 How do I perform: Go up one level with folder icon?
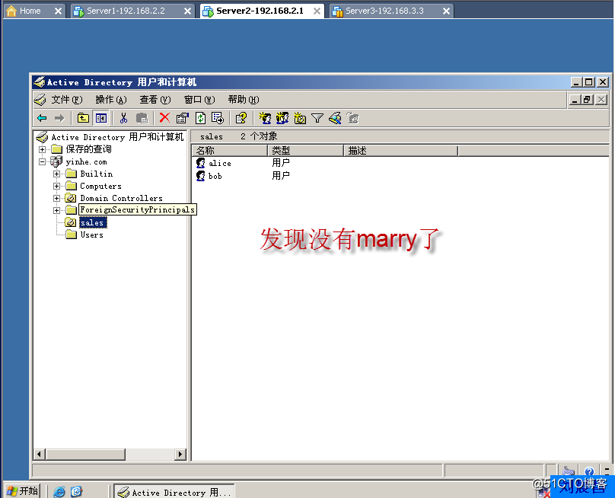click(83, 118)
